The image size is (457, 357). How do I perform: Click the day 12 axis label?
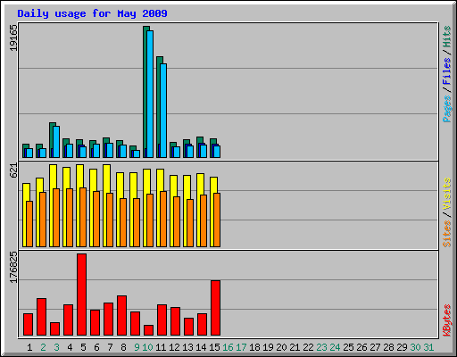(174, 347)
